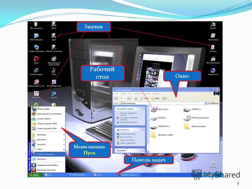Collapse the Другие места panel
Screen dimensions: 252x189
[143, 129]
